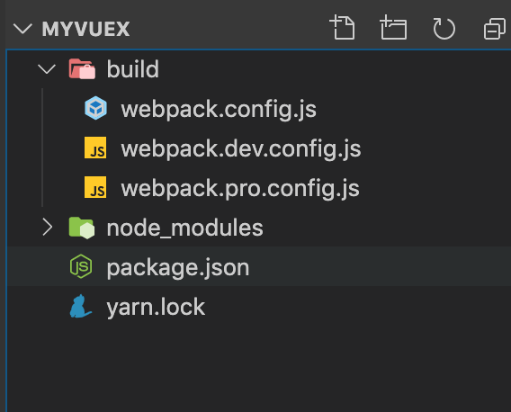Select the package.json file
The width and height of the screenshot is (511, 412).
pos(259,266)
